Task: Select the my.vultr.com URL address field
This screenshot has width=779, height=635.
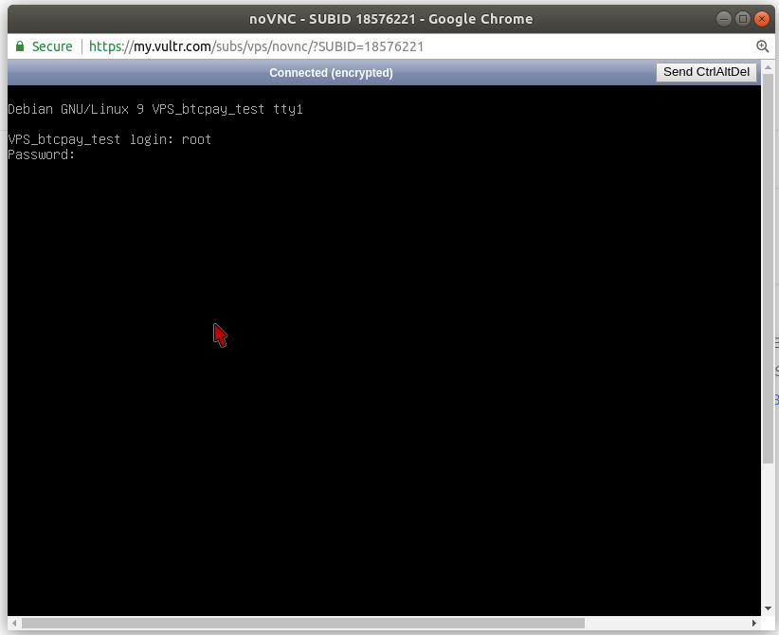Action: (256, 46)
